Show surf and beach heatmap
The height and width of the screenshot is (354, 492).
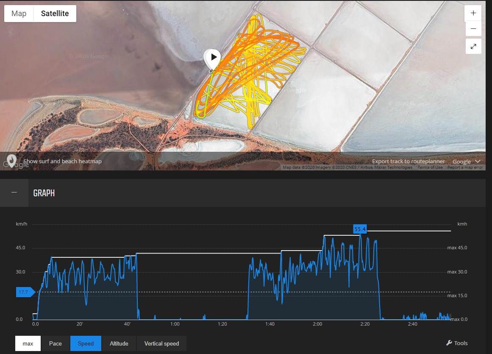coord(62,161)
